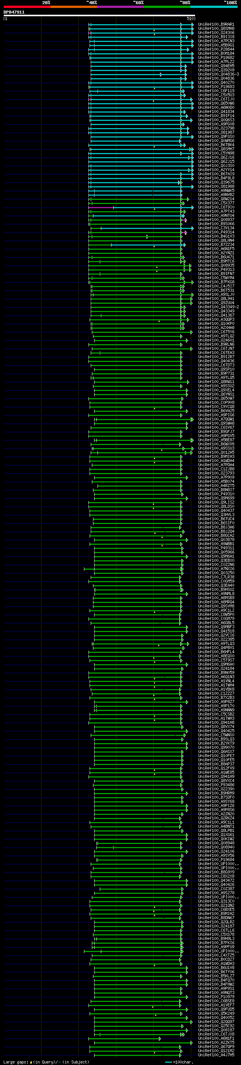Viewport: 241px width, 1065px height.
Task: Click the white query length bar
Action: click(99, 16)
